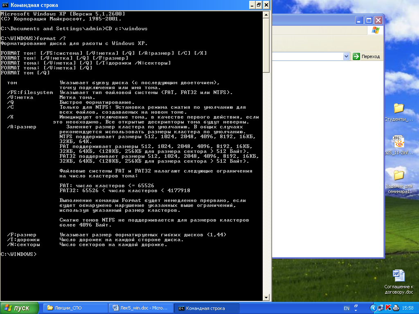Viewport: 419px width, 314px height.
Task: Click Командная строка taskbar button
Action: pyautogui.click(x=206, y=308)
